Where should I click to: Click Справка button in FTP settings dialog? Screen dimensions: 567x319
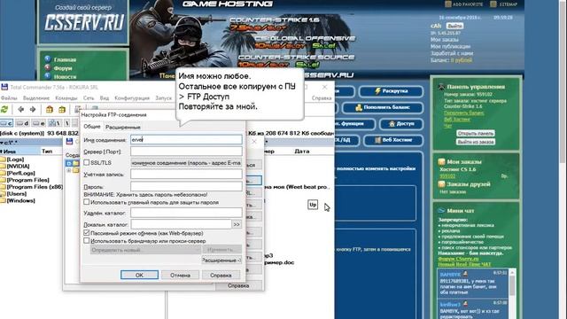pyautogui.click(x=221, y=275)
